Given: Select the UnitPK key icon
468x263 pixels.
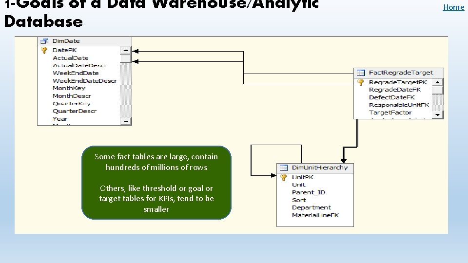Looking at the screenshot, I should click(x=284, y=177).
